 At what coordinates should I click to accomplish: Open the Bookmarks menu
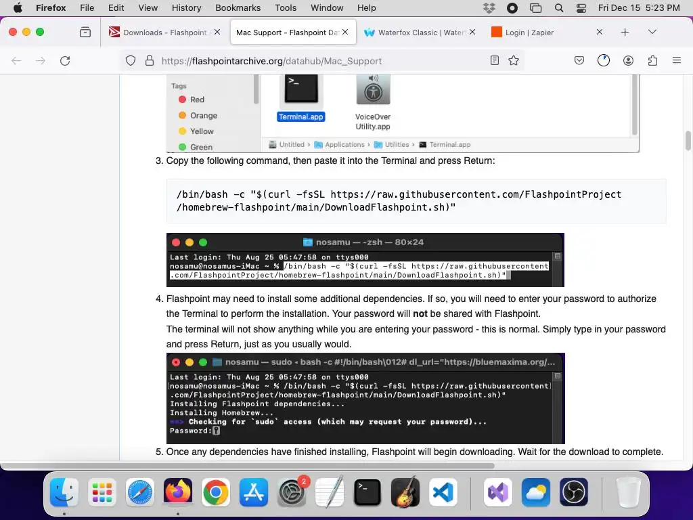[238, 8]
